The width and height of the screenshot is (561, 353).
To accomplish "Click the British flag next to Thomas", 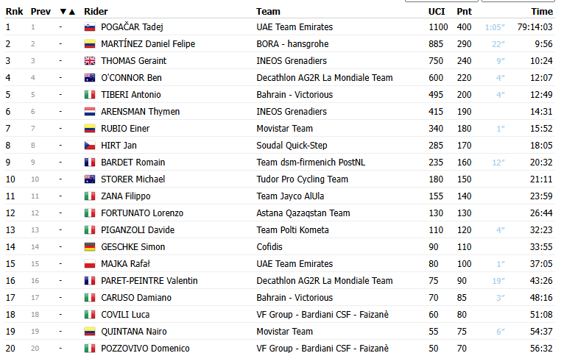I will pos(90,61).
